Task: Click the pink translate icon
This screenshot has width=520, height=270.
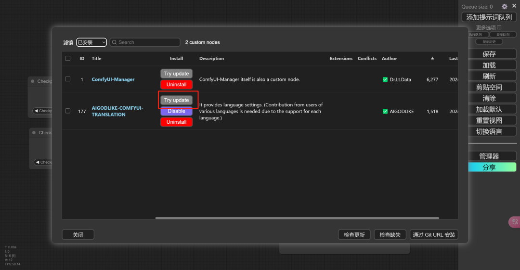Action: click(x=515, y=222)
